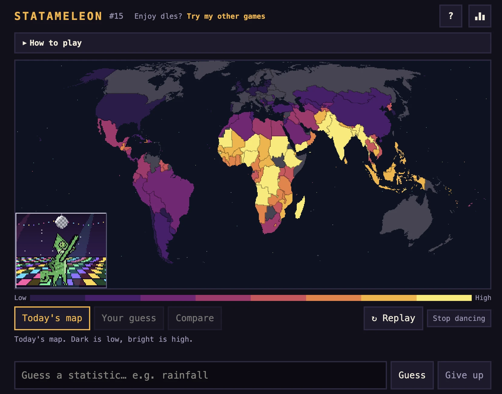Toggle Stop dancing

pyautogui.click(x=459, y=318)
